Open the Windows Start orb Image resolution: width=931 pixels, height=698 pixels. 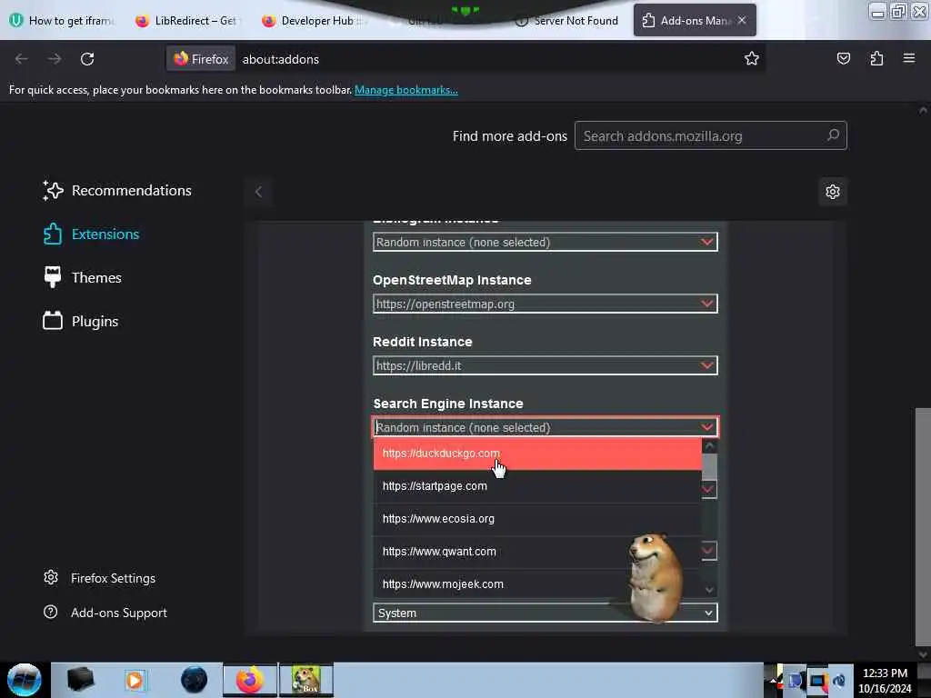coord(25,680)
